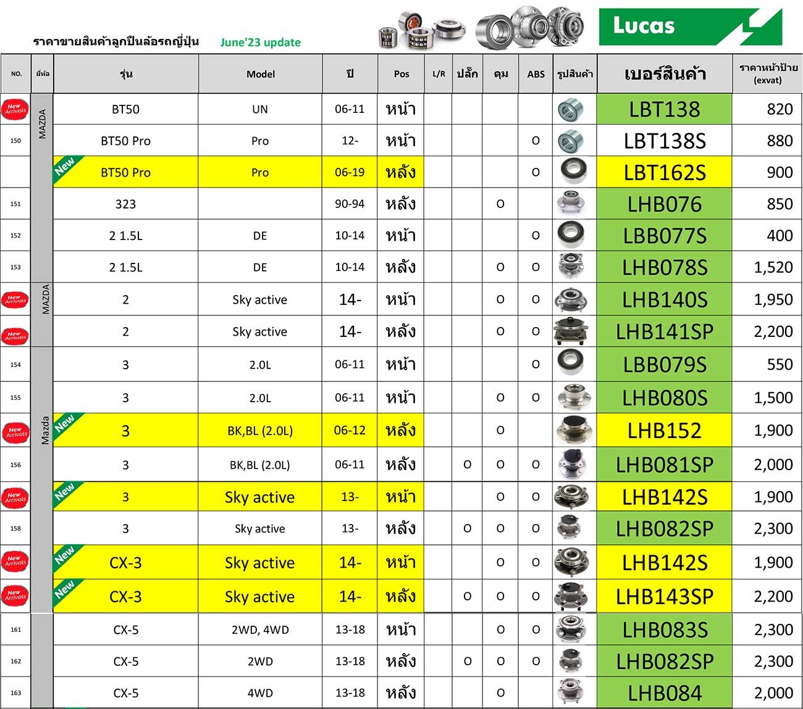Select part number LBT138S
Image resolution: width=803 pixels, height=709 pixels.
tap(665, 141)
